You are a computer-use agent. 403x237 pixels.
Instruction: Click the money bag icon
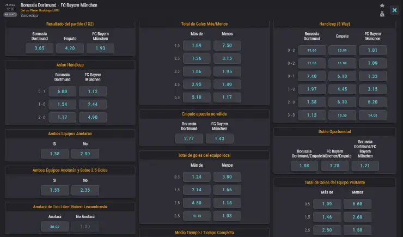pyautogui.click(x=382, y=14)
